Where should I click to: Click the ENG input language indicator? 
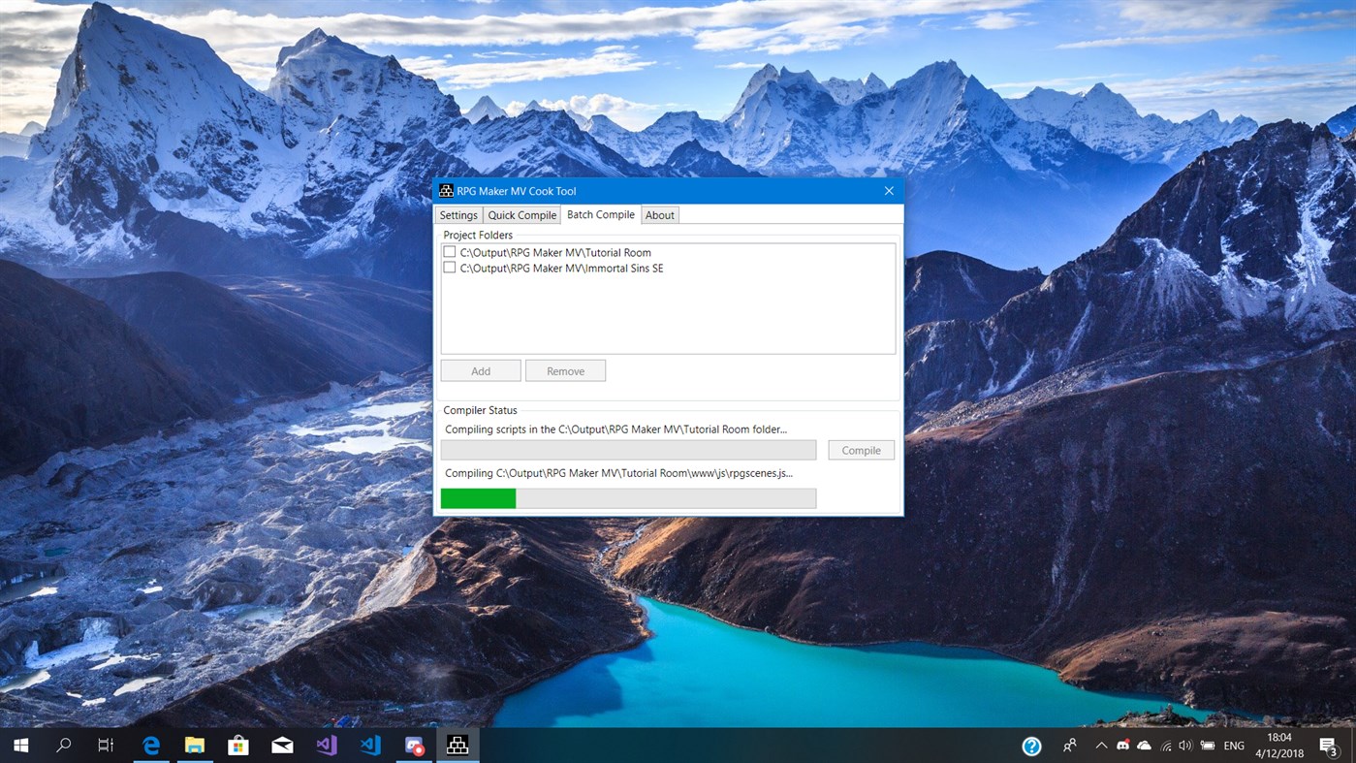pyautogui.click(x=1234, y=746)
